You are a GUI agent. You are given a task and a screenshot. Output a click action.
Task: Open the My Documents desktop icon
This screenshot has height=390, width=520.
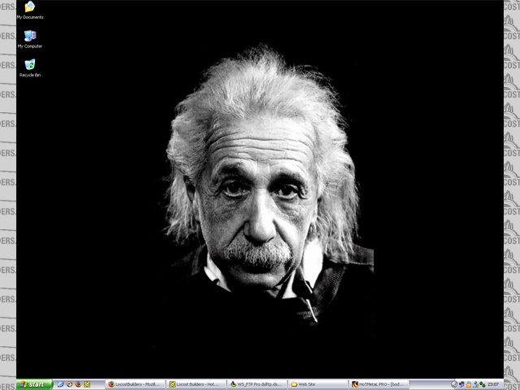pos(30,9)
